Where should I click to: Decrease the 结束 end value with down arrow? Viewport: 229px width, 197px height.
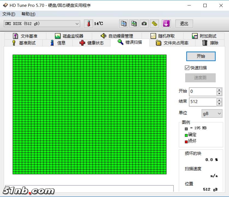coord(219,104)
